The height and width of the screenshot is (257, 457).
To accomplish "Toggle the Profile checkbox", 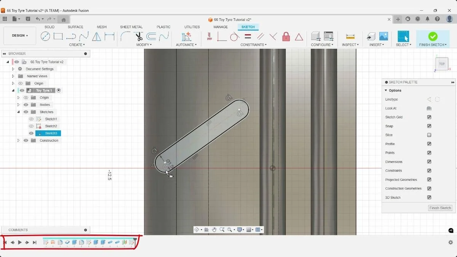I will (x=429, y=144).
